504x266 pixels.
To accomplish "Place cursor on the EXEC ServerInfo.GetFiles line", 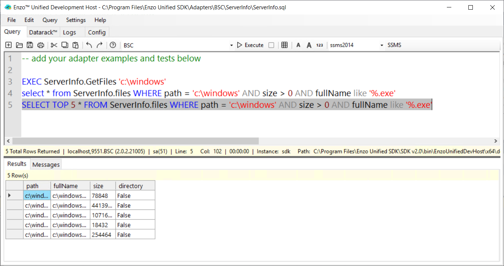I will pos(94,82).
